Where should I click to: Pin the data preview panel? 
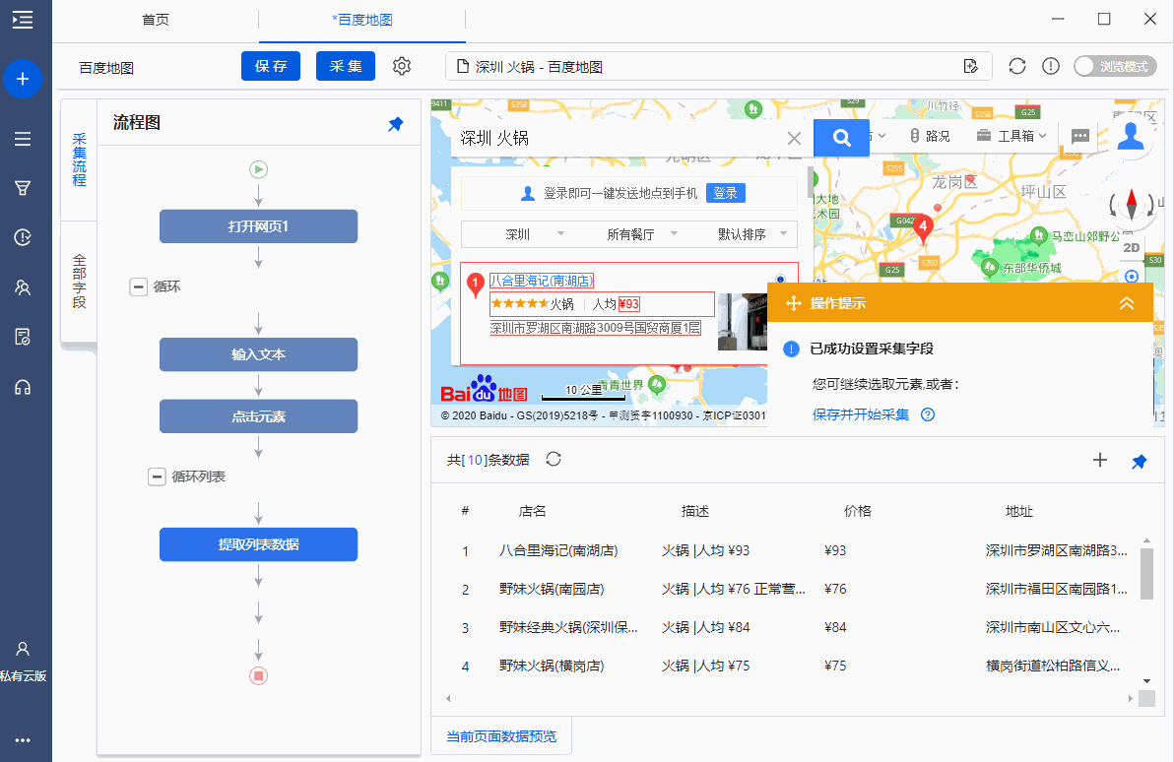[1139, 461]
